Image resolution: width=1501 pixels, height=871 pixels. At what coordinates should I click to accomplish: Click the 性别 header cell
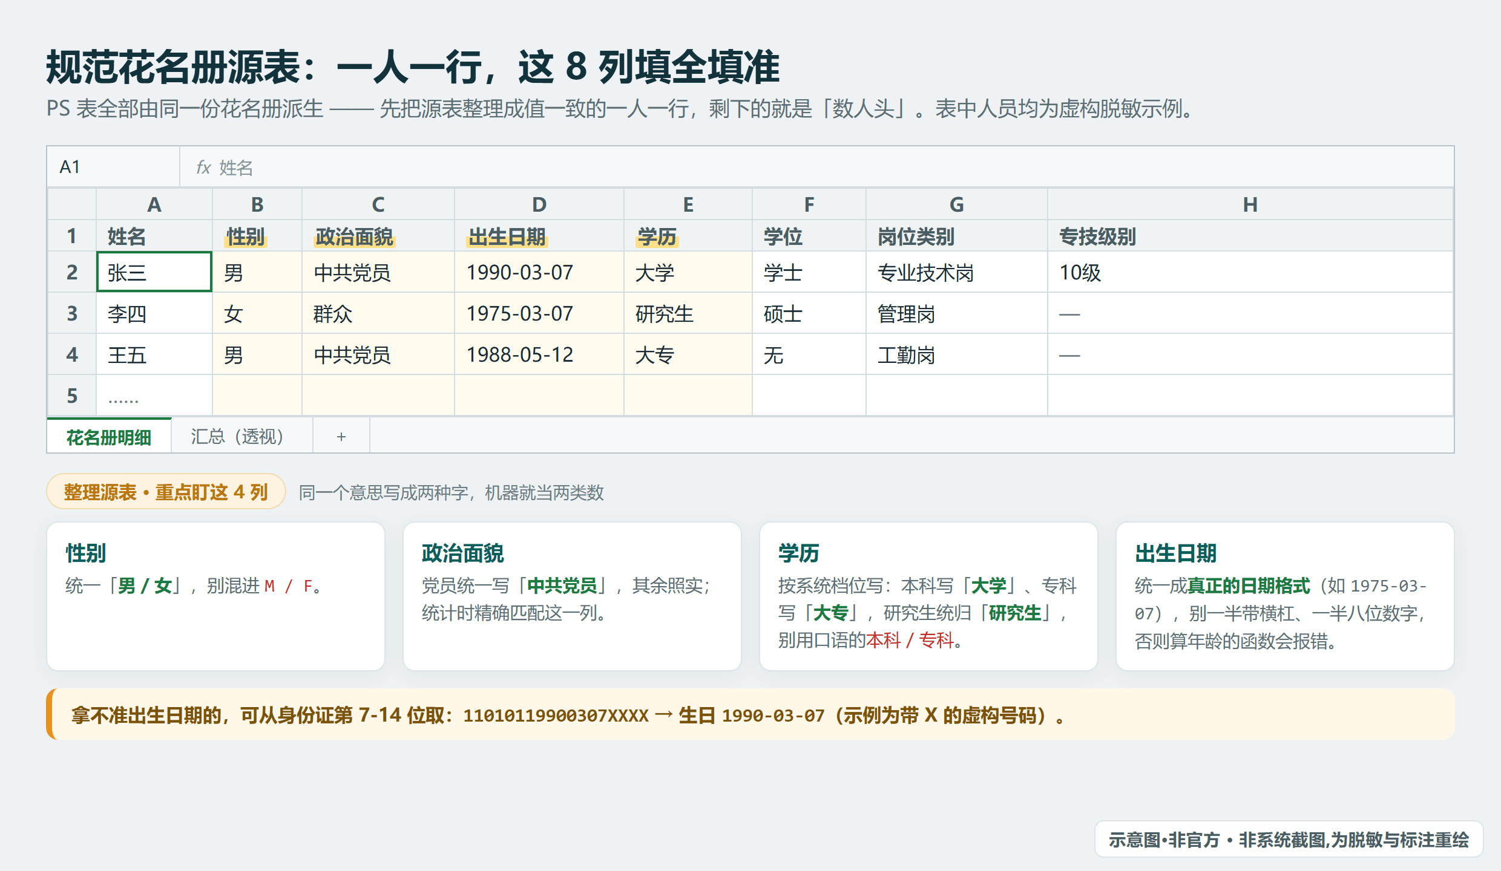[x=257, y=236]
